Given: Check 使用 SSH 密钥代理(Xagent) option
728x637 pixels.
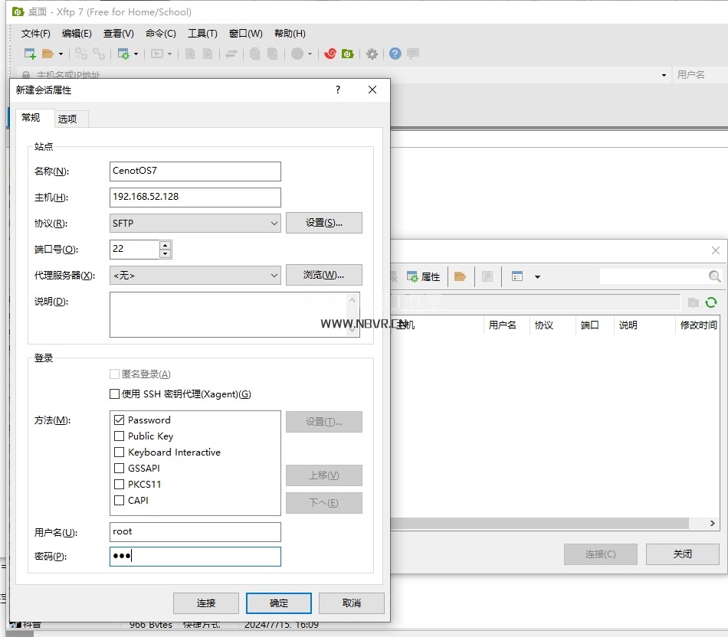Looking at the screenshot, I should click(115, 394).
